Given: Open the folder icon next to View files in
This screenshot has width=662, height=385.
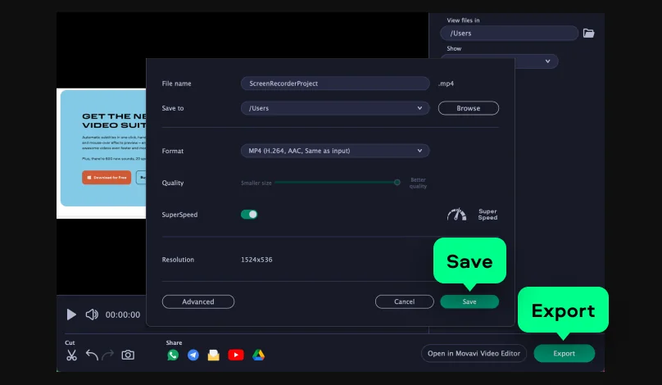Looking at the screenshot, I should point(588,33).
